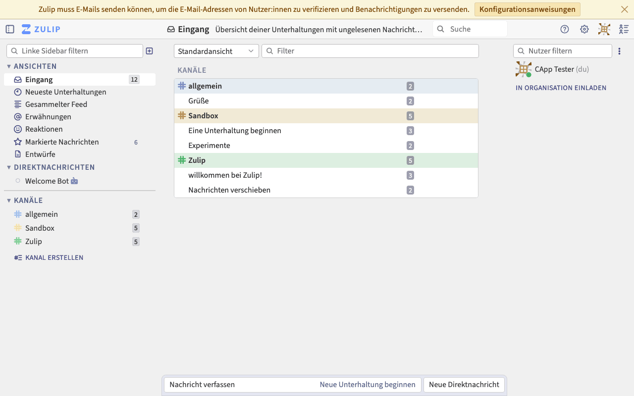Click the add-view plus icon beside sidebar filter
This screenshot has width=634, height=396.
(x=150, y=51)
